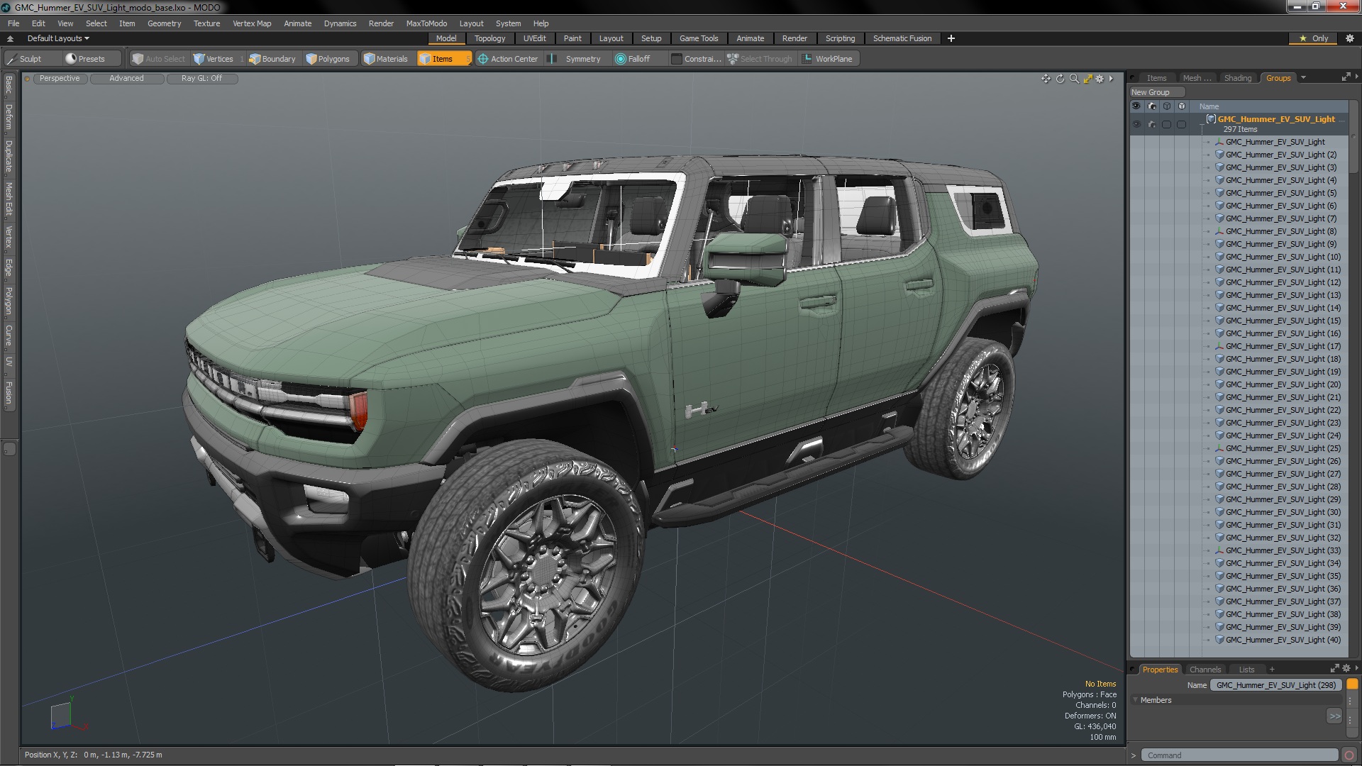Select the GMC_Hummer_EV_SUV_Light (40) item
Screen dimensions: 1362x766
pyautogui.click(x=1283, y=640)
